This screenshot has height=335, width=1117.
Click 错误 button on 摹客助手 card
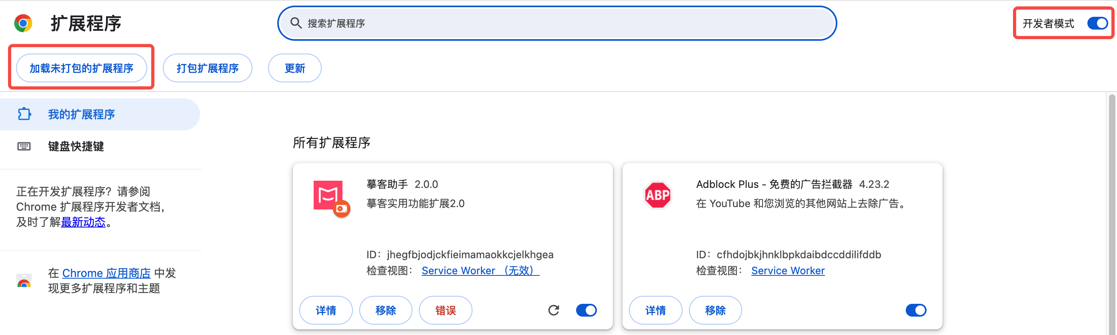point(445,310)
